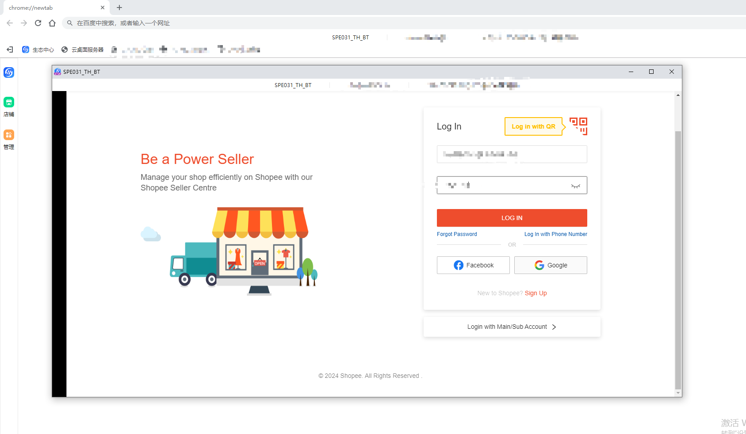The width and height of the screenshot is (746, 434).
Task: Reload the current browser page
Action: [x=38, y=23]
